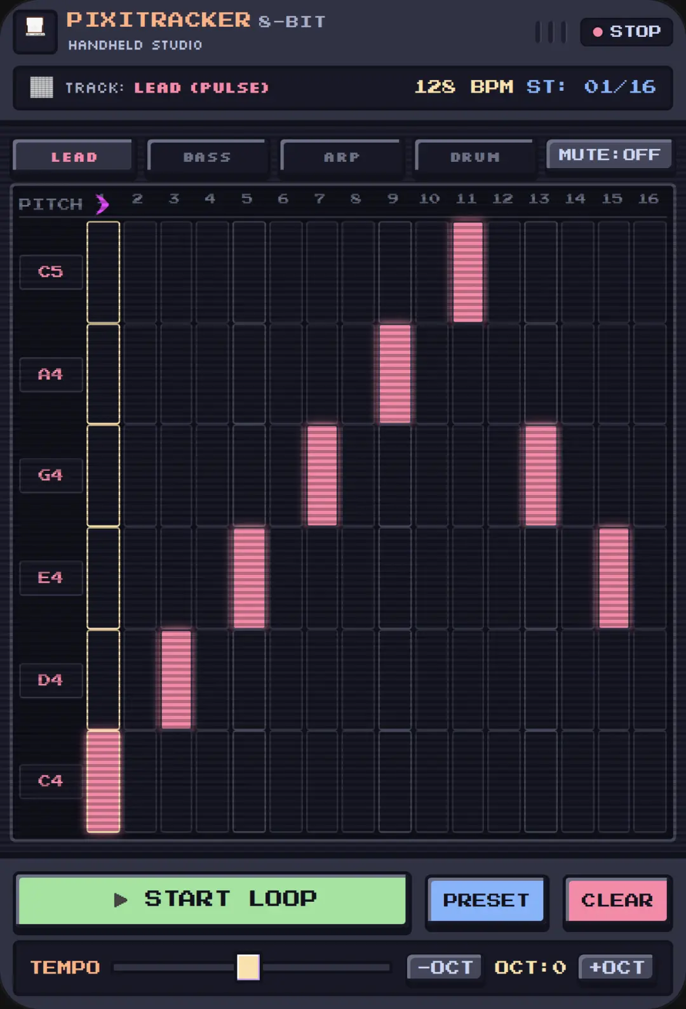Switch to the DRUM track tab
Screen dimensions: 686x1009
[474, 156]
